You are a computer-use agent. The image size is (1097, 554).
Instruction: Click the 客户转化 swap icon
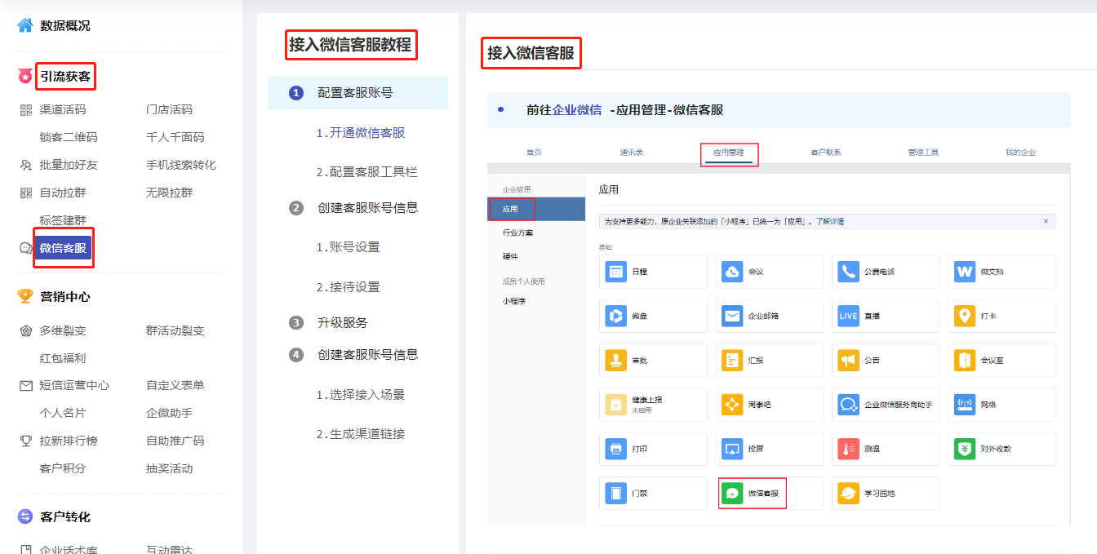click(25, 516)
